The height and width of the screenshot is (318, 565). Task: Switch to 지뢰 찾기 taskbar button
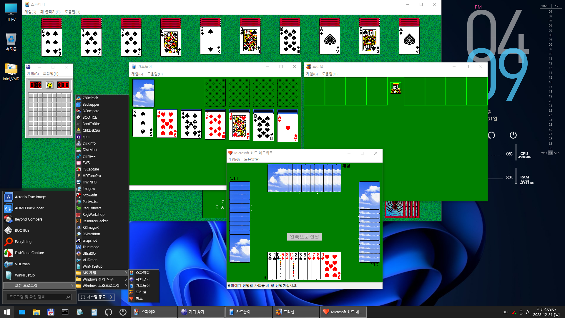pos(201,312)
